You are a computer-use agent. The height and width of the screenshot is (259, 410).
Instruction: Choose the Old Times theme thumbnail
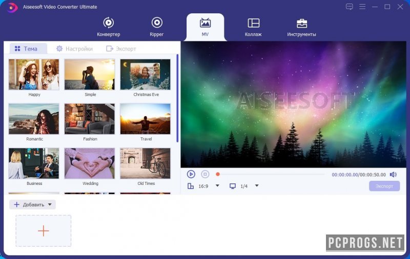click(x=146, y=163)
